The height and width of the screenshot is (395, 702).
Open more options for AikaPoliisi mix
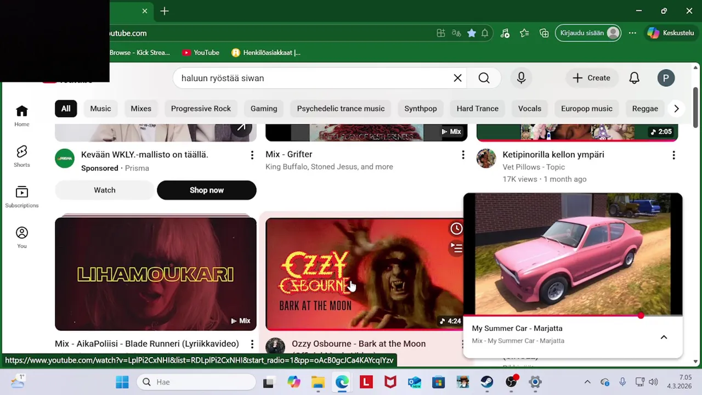pos(252,345)
